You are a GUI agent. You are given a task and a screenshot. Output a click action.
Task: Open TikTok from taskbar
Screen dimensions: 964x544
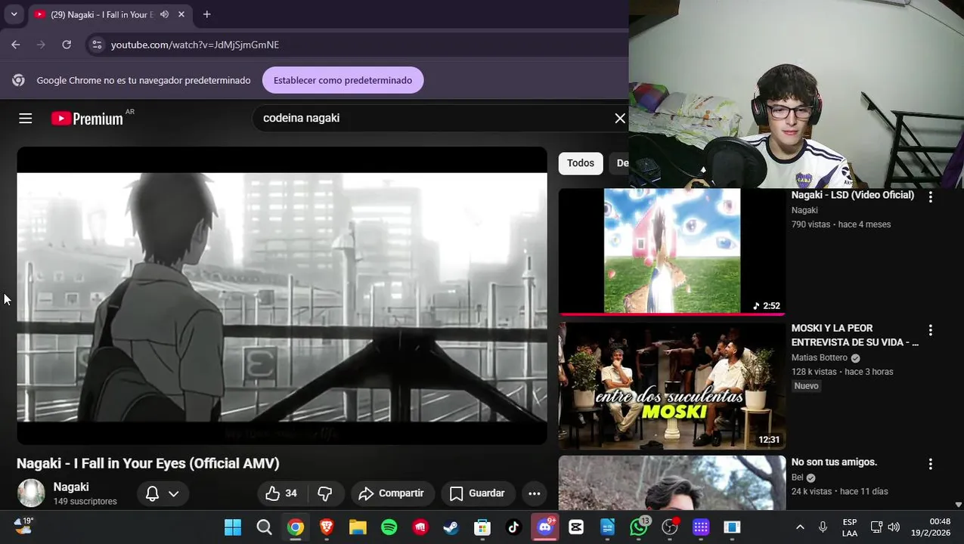pyautogui.click(x=513, y=527)
